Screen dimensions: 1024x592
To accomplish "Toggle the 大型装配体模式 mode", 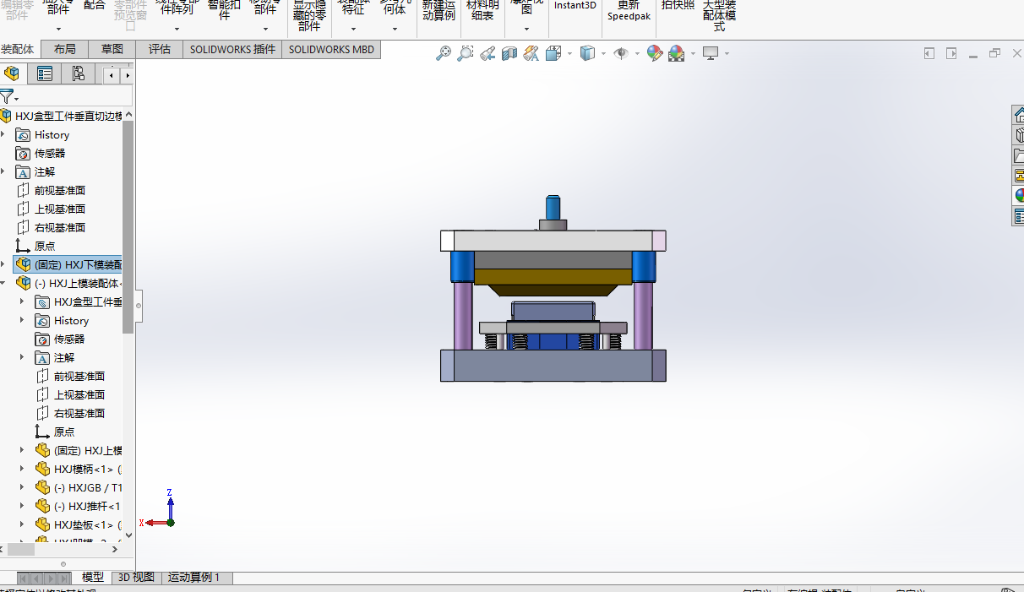I will click(719, 15).
